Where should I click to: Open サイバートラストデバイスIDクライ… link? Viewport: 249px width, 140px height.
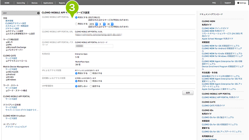pyautogui.click(x=22, y=110)
